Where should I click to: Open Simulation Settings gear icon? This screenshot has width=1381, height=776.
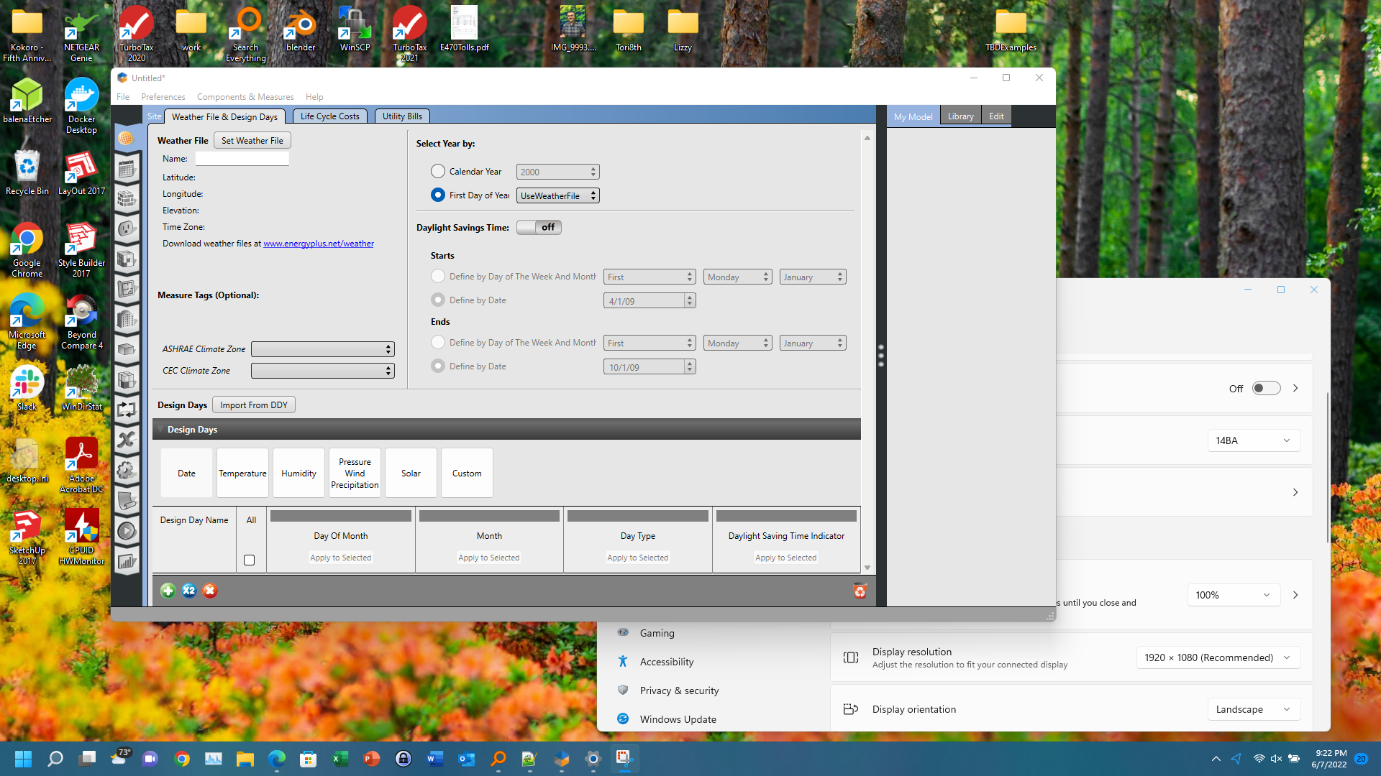pyautogui.click(x=127, y=470)
